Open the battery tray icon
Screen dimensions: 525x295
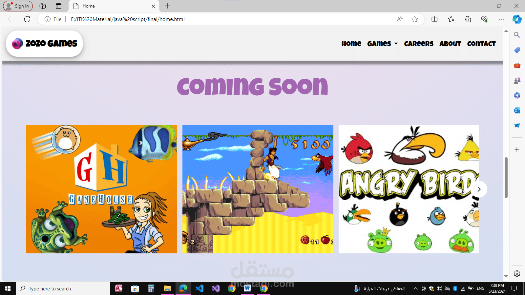tap(471, 288)
